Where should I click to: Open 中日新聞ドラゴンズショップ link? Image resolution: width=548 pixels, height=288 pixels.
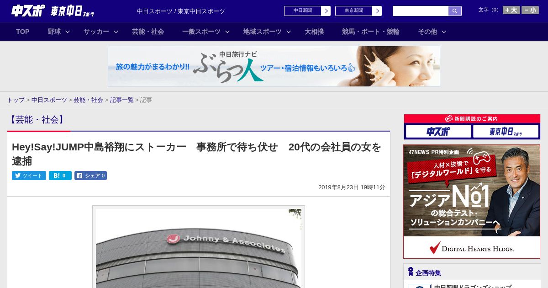pos(473,287)
